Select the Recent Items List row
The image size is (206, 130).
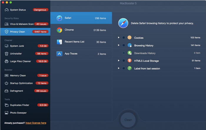point(81,42)
